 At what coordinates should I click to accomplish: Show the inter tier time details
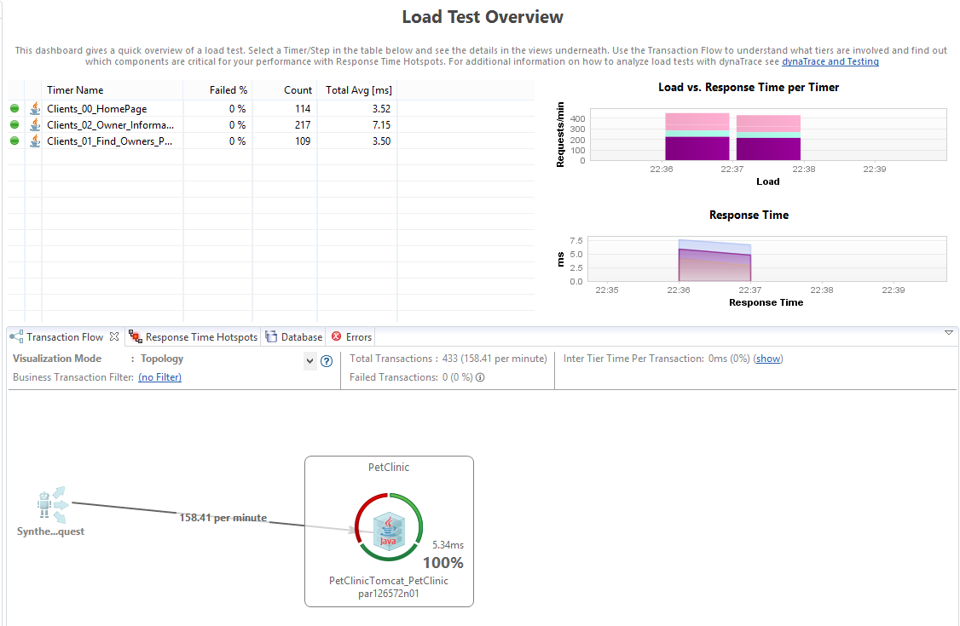[x=767, y=359]
